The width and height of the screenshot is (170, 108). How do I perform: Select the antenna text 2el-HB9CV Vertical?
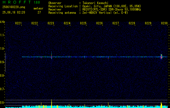point(97,13)
